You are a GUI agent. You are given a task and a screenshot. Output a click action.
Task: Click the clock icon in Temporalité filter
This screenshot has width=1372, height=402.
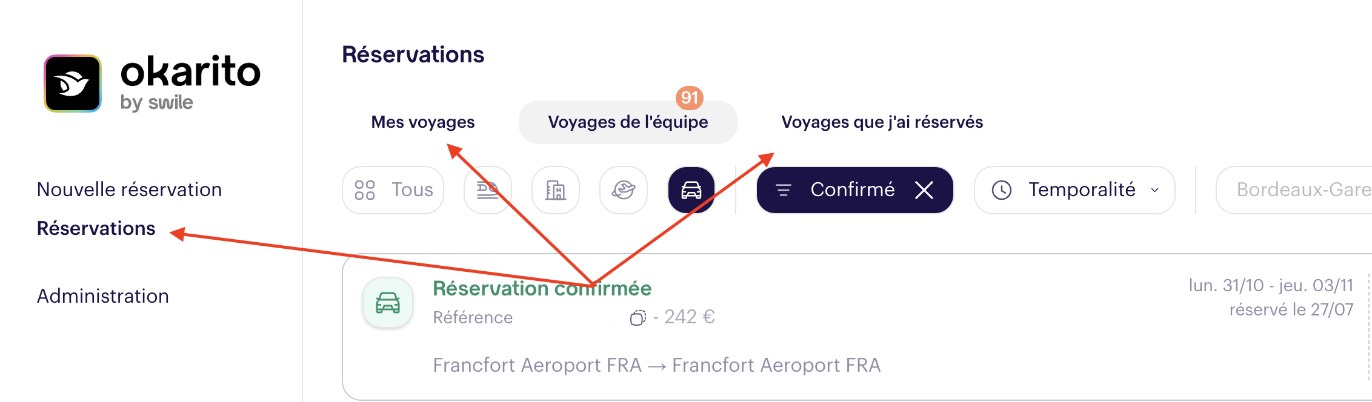pos(1002,190)
